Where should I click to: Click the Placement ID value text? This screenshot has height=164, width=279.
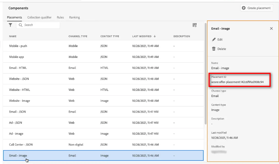[x=237, y=82]
